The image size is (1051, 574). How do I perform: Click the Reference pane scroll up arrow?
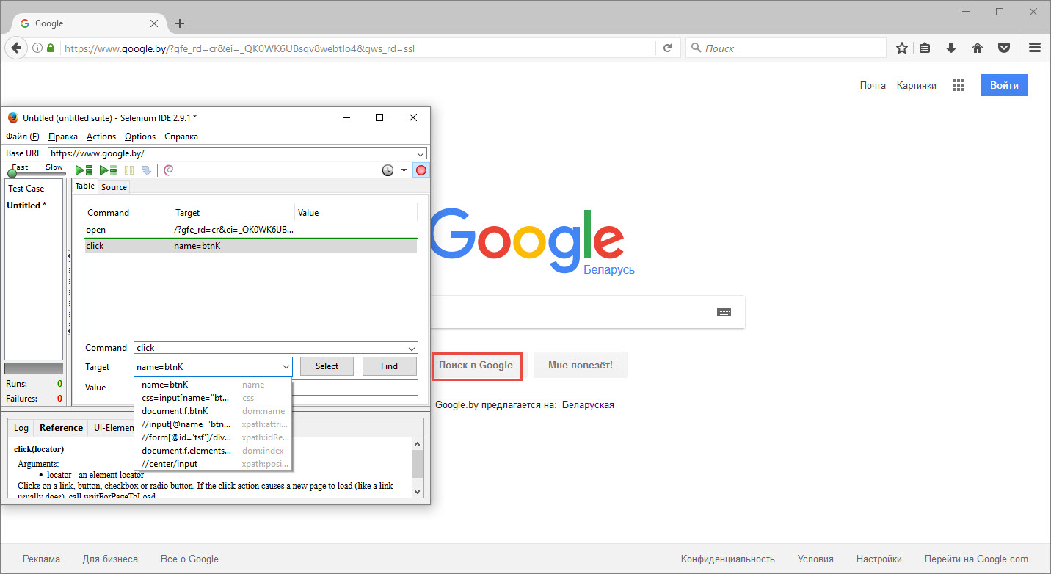pyautogui.click(x=417, y=444)
